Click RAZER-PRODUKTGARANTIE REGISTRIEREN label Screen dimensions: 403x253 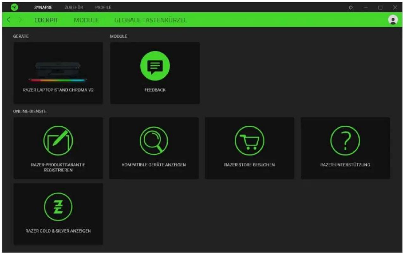point(58,167)
